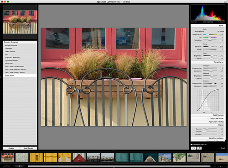Click the navigator preview thumbnail
The height and width of the screenshot is (168, 228).
(x=20, y=22)
